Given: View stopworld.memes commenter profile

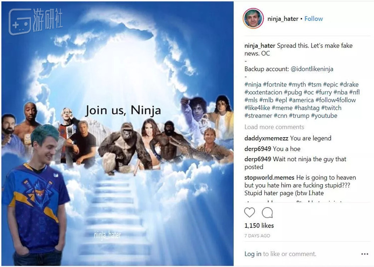Looking at the screenshot, I should 269,178.
